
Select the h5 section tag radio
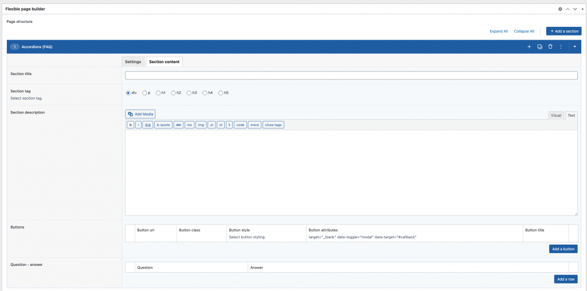pos(221,93)
